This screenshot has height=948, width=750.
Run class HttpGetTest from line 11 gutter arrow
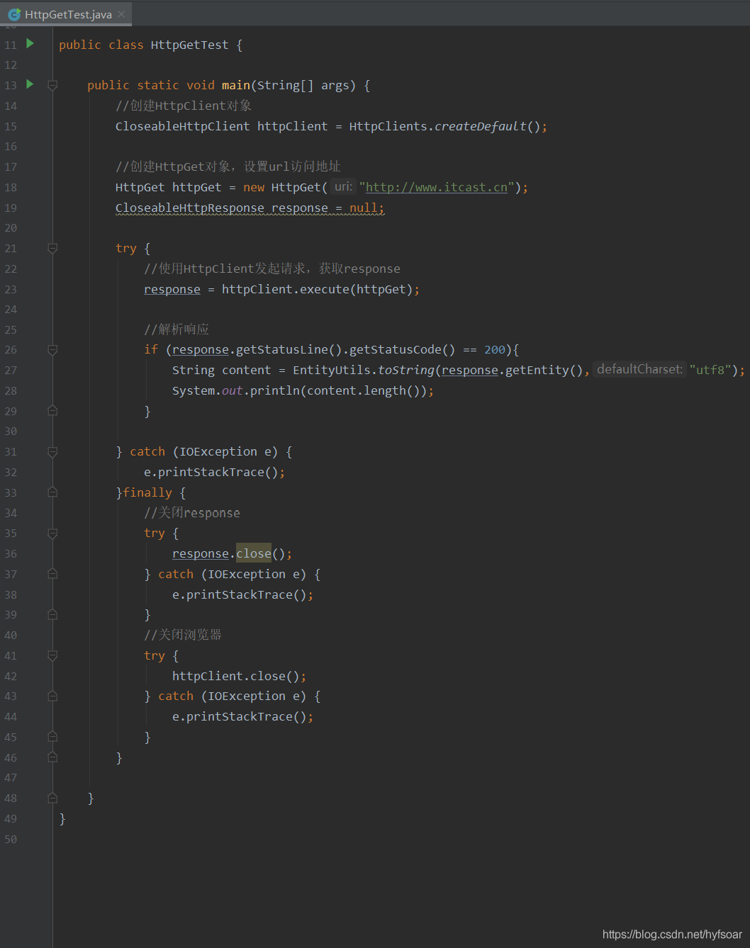[30, 43]
